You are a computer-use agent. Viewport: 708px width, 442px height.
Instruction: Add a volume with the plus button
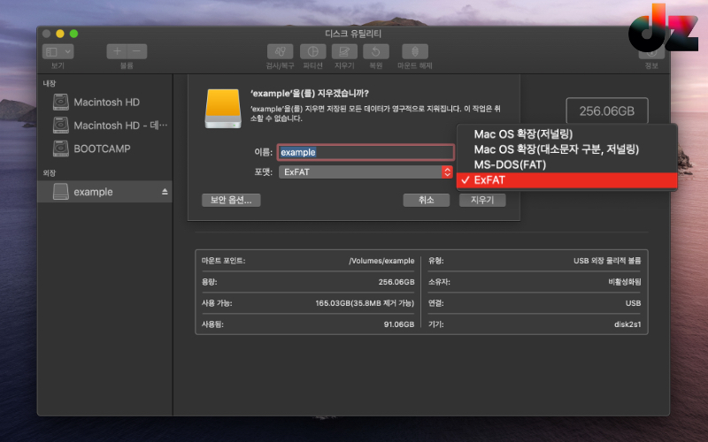point(117,51)
